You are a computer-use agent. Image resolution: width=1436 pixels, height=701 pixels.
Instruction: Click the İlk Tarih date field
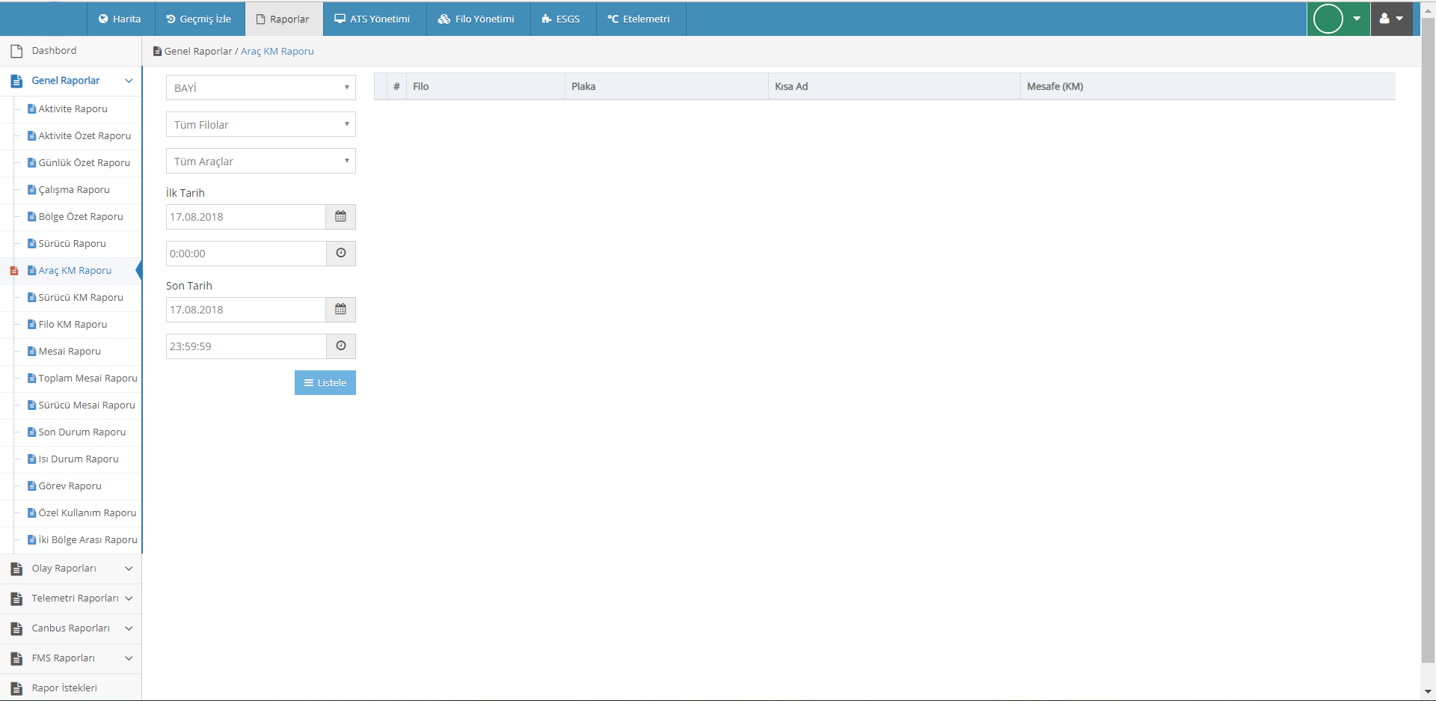(246, 217)
